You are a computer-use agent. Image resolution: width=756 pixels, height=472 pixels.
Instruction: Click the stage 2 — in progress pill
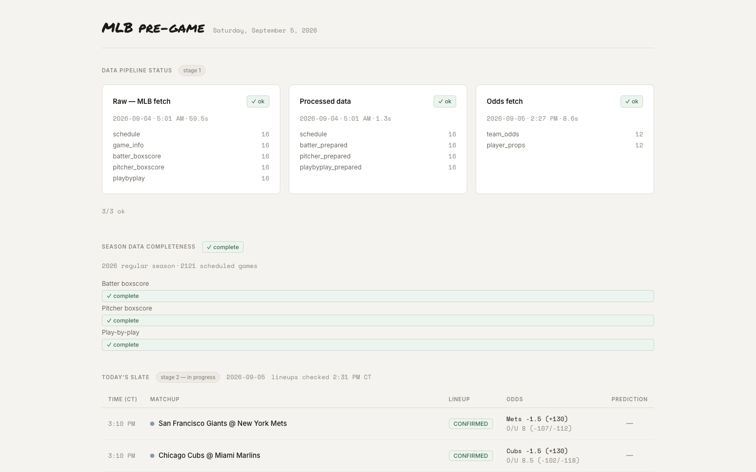[x=188, y=377]
